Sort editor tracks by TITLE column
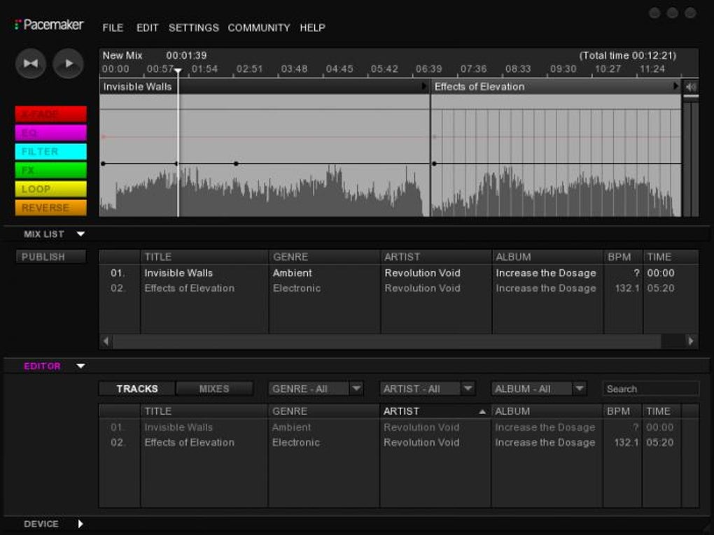714x535 pixels. click(204, 411)
